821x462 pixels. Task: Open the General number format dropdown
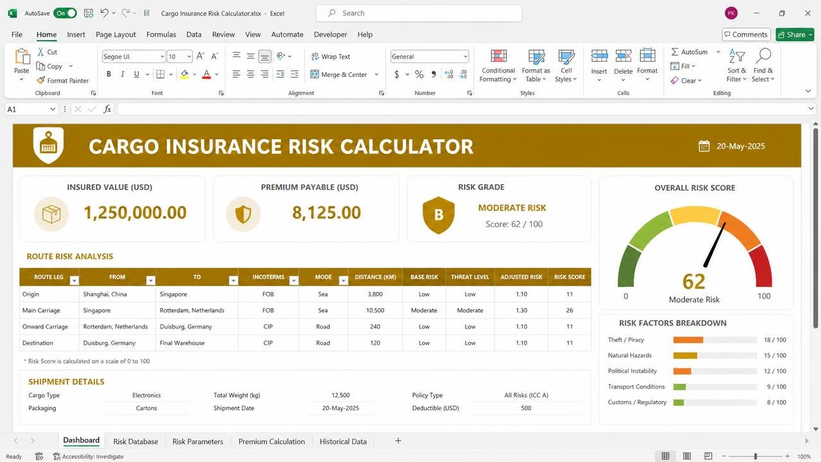coord(465,56)
